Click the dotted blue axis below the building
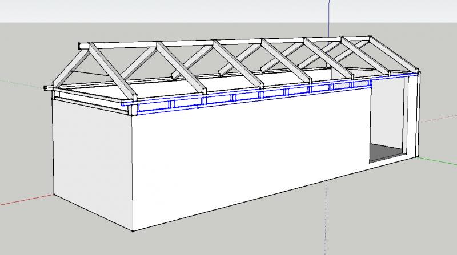 [x=327, y=228]
